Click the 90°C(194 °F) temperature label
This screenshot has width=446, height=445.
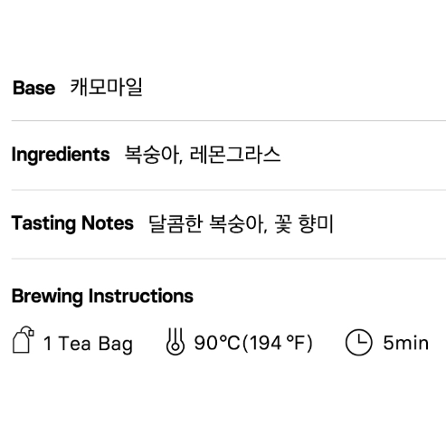(x=253, y=343)
